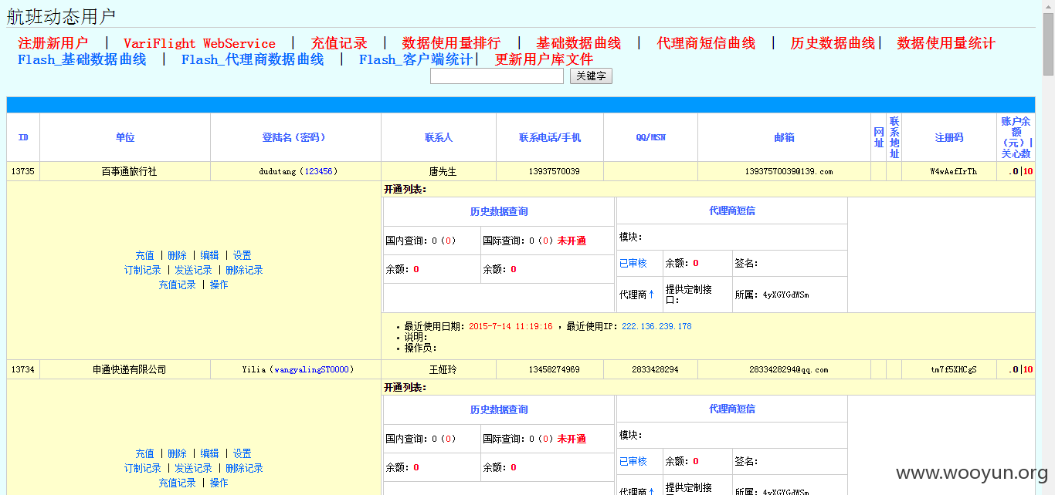Go to 数据使用量排行
This screenshot has height=495, width=1055.
(451, 43)
